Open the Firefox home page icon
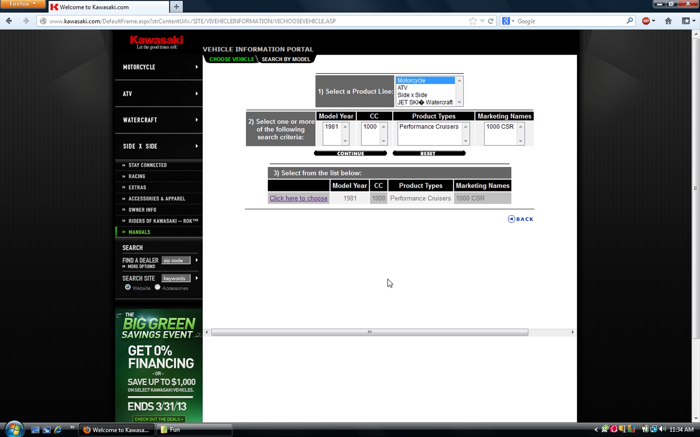This screenshot has height=437, width=700. [x=668, y=21]
